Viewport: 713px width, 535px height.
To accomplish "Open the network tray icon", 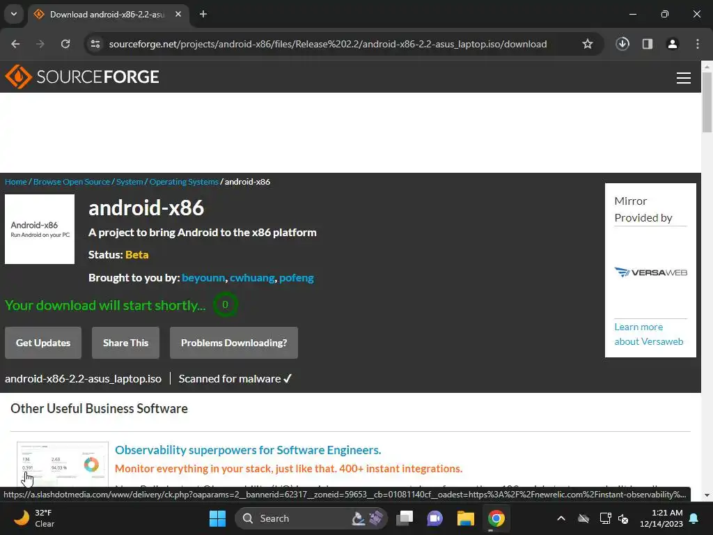I will point(605,518).
